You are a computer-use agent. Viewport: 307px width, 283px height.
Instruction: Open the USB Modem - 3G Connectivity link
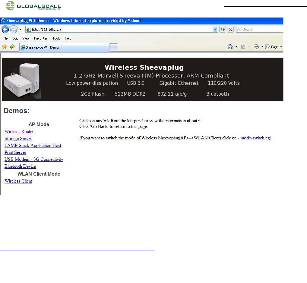(34, 159)
